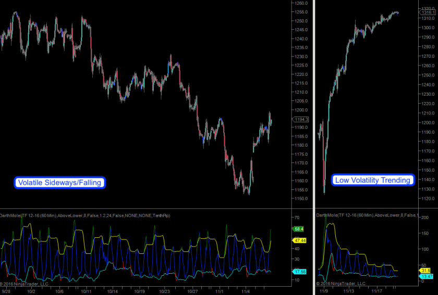
Task: Click the 10/19 date label
Action: [x=139, y=291]
